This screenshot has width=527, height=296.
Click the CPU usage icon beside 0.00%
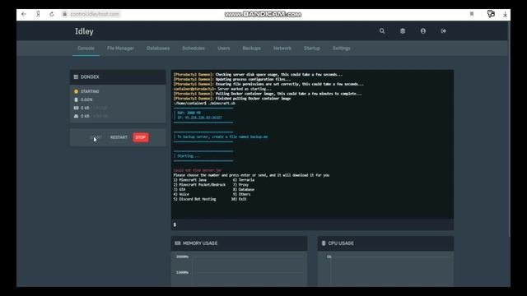click(x=76, y=99)
